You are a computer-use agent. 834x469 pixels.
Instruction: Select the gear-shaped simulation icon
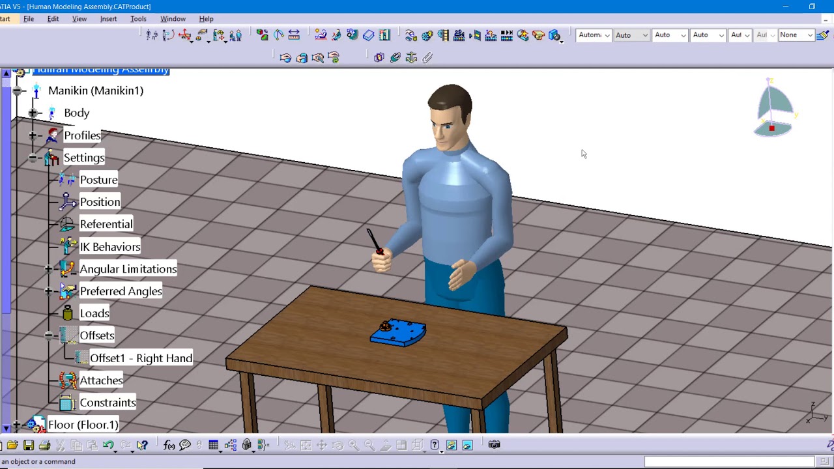point(427,35)
